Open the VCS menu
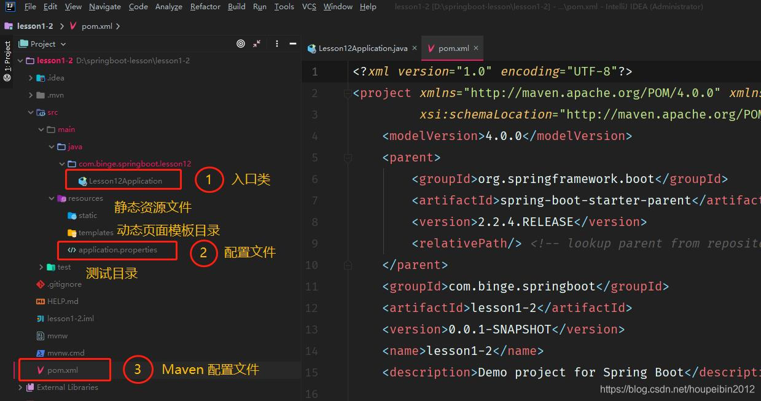Screen dimensions: 761x401 310,7
